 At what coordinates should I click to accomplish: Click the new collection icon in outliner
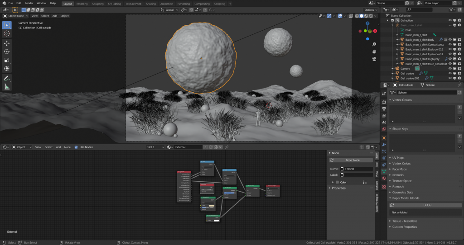click(459, 10)
